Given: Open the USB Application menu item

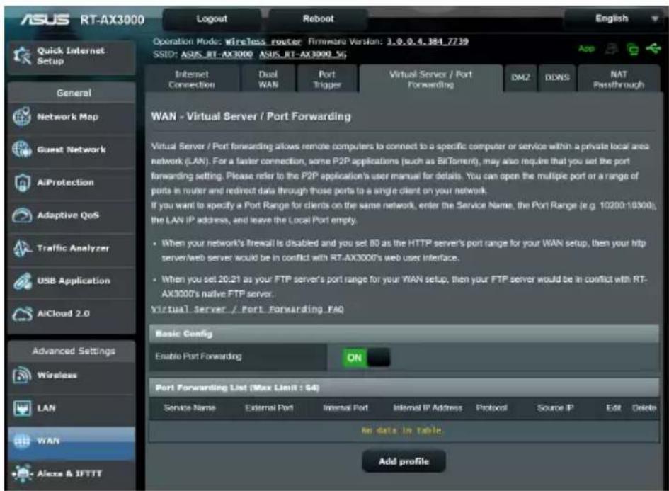Looking at the screenshot, I should click(72, 281).
